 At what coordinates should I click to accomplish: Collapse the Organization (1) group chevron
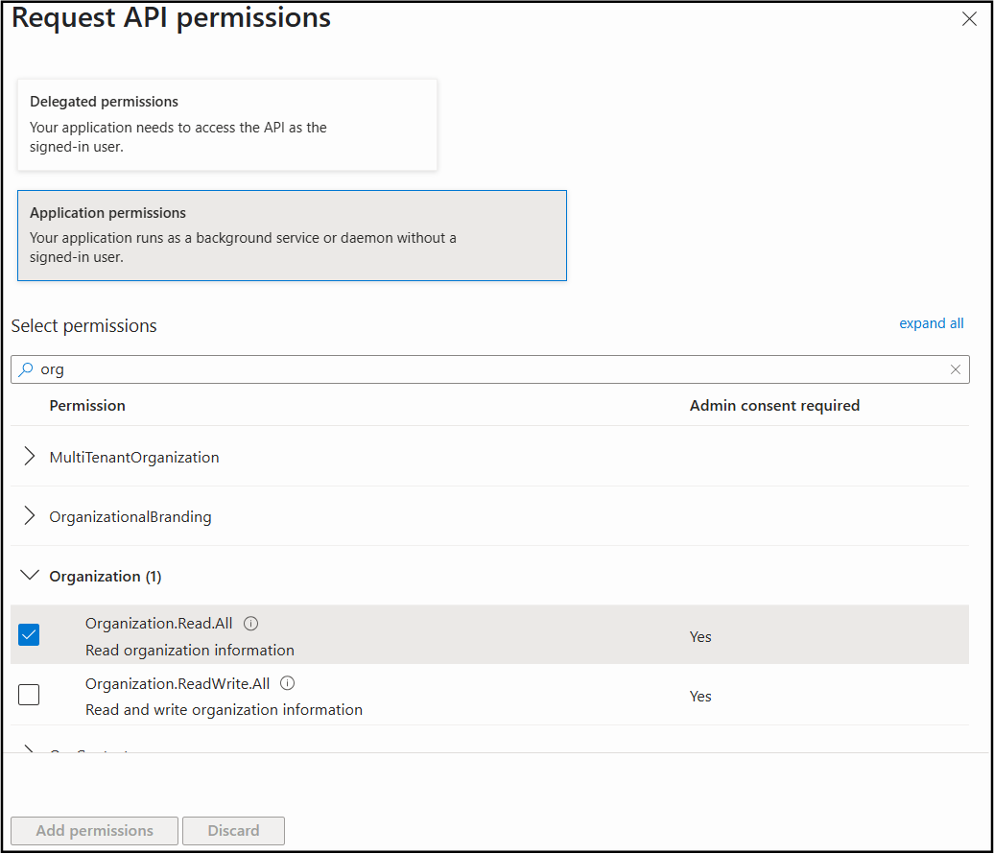[29, 575]
